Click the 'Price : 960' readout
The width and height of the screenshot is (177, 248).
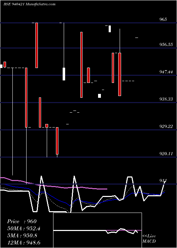pos(22,221)
